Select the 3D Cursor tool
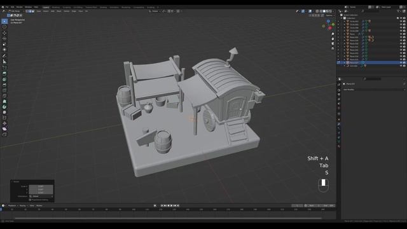 coord(4,27)
